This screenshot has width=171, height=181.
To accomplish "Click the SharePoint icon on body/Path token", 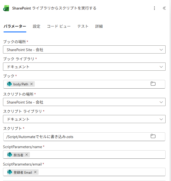I will coord(9,84).
